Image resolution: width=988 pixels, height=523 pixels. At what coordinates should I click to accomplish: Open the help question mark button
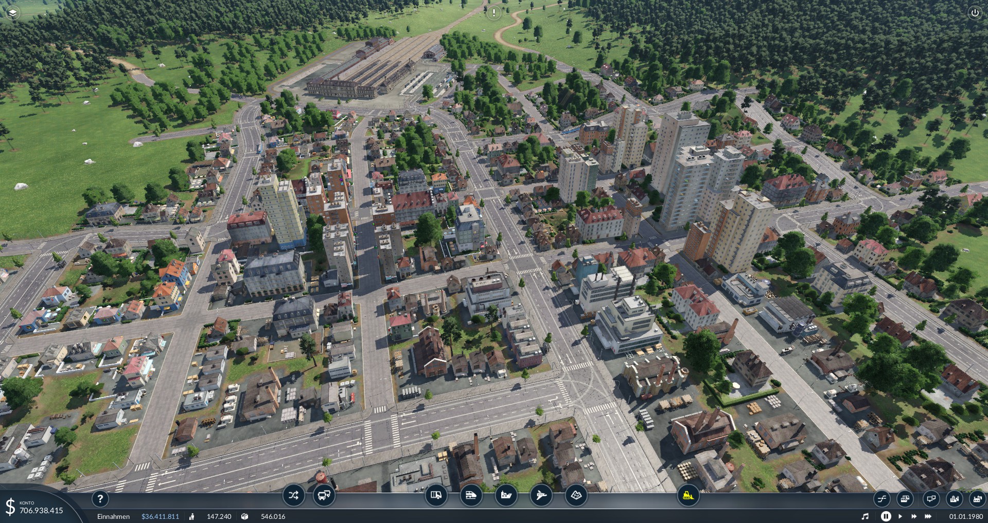coord(100,498)
